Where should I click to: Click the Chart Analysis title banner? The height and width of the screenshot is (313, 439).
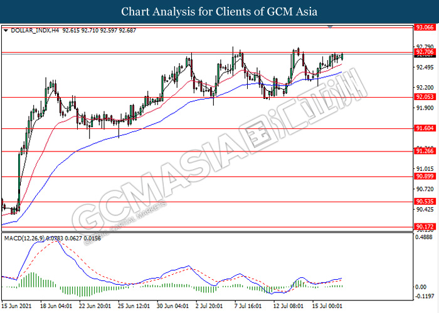click(x=219, y=11)
